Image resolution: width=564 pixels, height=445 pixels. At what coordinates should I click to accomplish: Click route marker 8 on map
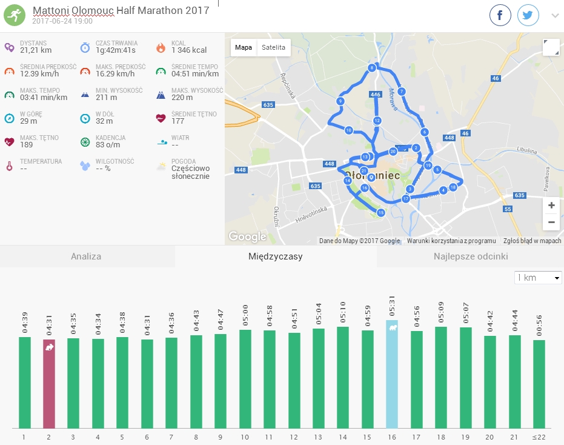pos(371,68)
